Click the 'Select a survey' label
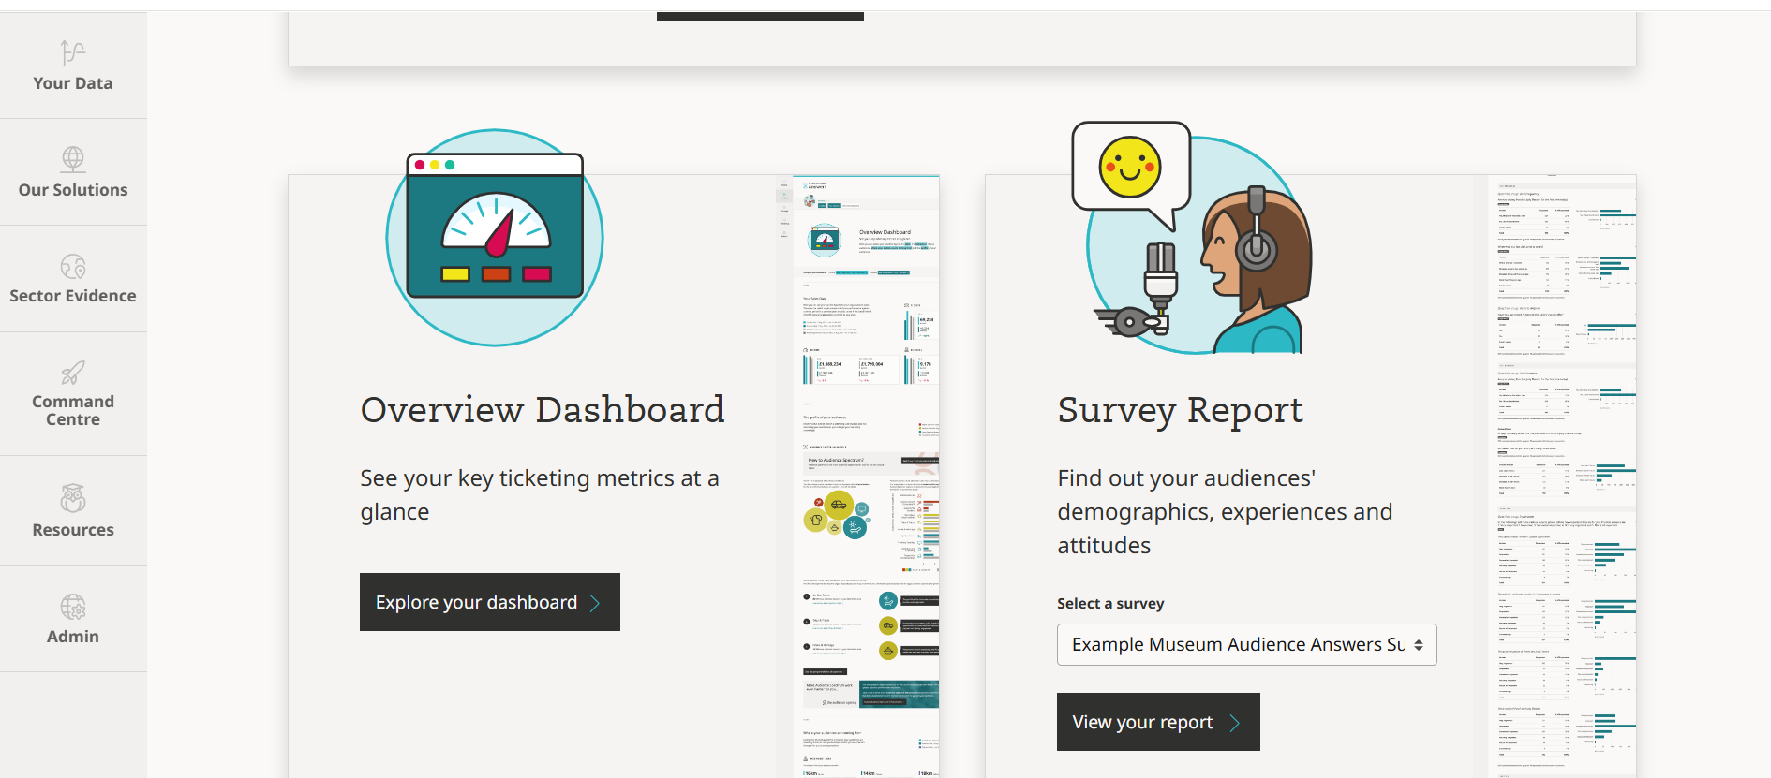This screenshot has width=1771, height=778. click(x=1110, y=604)
